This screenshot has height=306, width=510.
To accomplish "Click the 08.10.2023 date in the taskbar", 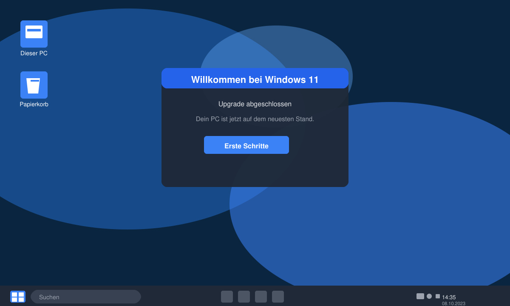I will (453, 303).
